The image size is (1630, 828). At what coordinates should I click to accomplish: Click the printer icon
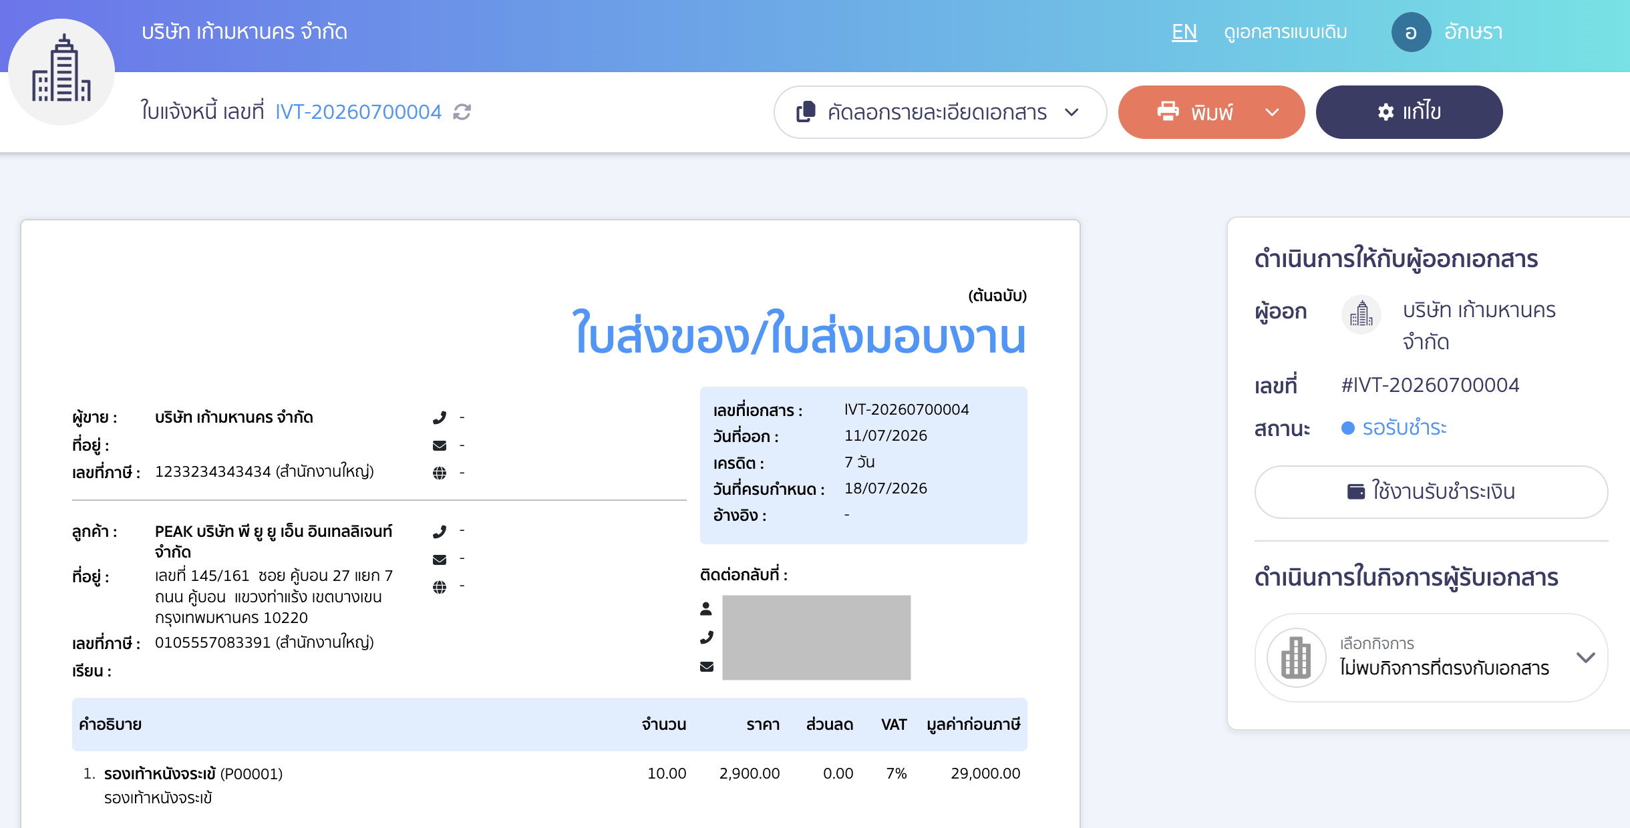click(1168, 111)
